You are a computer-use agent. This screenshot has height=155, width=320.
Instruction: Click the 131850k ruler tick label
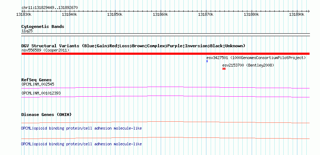(x=115, y=15)
